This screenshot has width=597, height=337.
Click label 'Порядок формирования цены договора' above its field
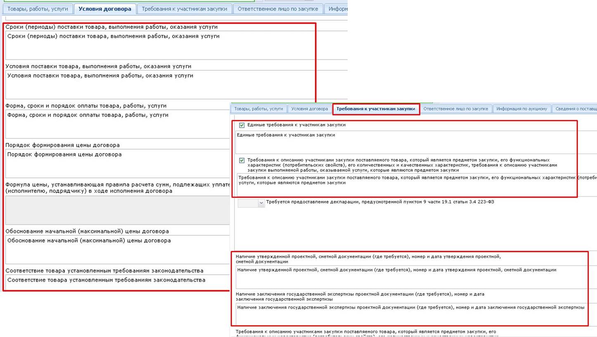pos(63,145)
